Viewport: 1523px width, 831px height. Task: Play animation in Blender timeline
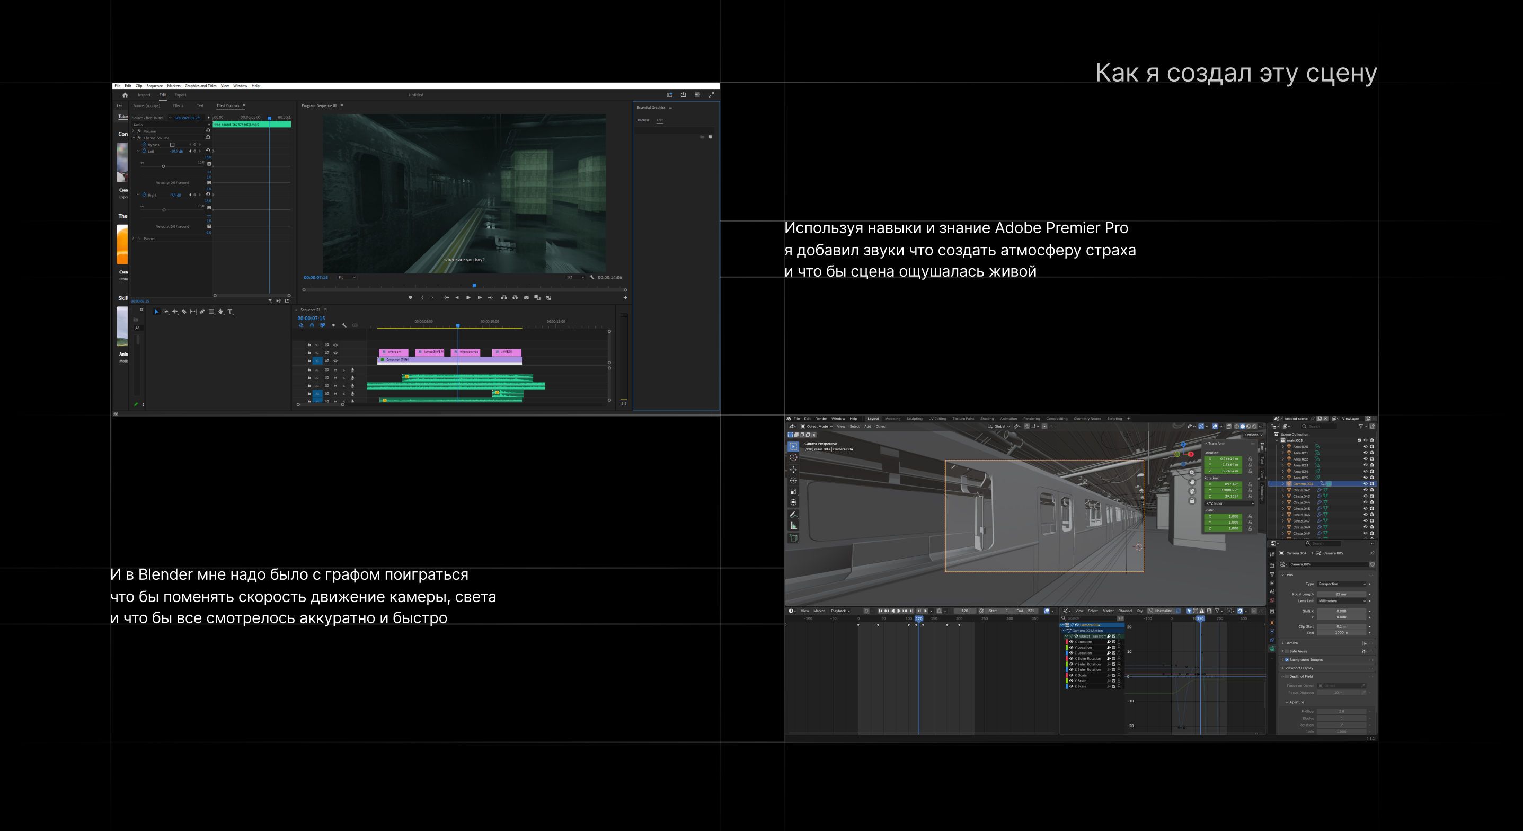click(899, 611)
